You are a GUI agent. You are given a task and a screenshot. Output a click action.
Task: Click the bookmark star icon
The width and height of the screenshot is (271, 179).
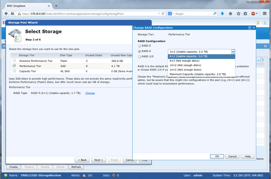coord(238,14)
